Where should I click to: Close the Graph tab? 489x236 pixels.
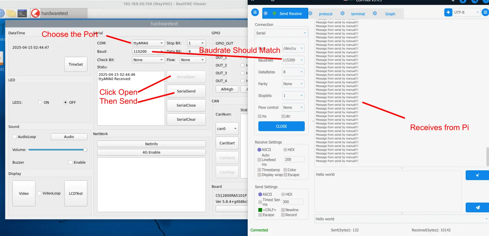pyautogui.click(x=375, y=13)
